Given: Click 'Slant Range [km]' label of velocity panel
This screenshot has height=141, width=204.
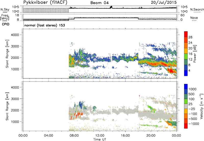Looking at the screenshot, I should tap(7, 106).
